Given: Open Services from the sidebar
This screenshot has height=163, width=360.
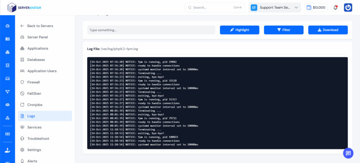Looking at the screenshot, I should tap(45, 127).
